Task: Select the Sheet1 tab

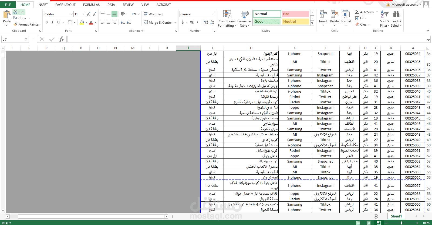Action: click(x=396, y=216)
